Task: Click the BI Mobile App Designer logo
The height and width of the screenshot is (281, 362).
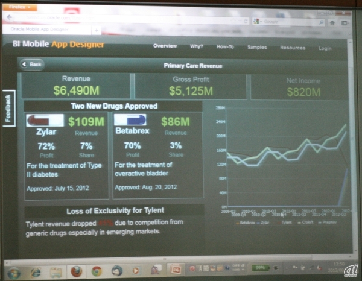Action: coord(59,44)
